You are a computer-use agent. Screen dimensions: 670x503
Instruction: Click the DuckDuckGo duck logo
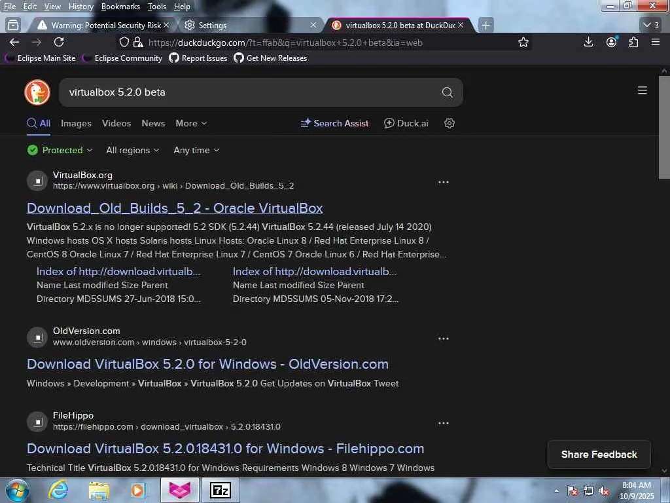click(x=37, y=92)
